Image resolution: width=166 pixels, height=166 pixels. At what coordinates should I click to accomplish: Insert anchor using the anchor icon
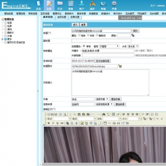tap(77, 123)
